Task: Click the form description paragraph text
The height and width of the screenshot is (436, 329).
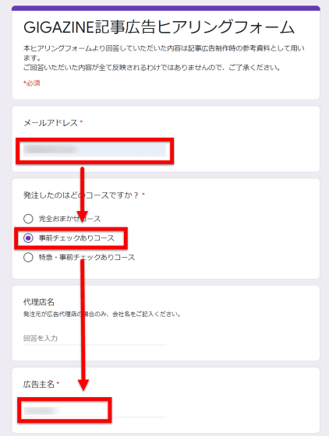Action: pyautogui.click(x=164, y=58)
